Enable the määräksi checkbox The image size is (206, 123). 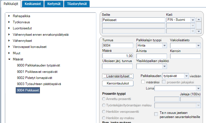coord(143,82)
